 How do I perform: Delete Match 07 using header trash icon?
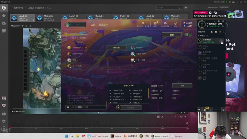[x=30, y=26]
